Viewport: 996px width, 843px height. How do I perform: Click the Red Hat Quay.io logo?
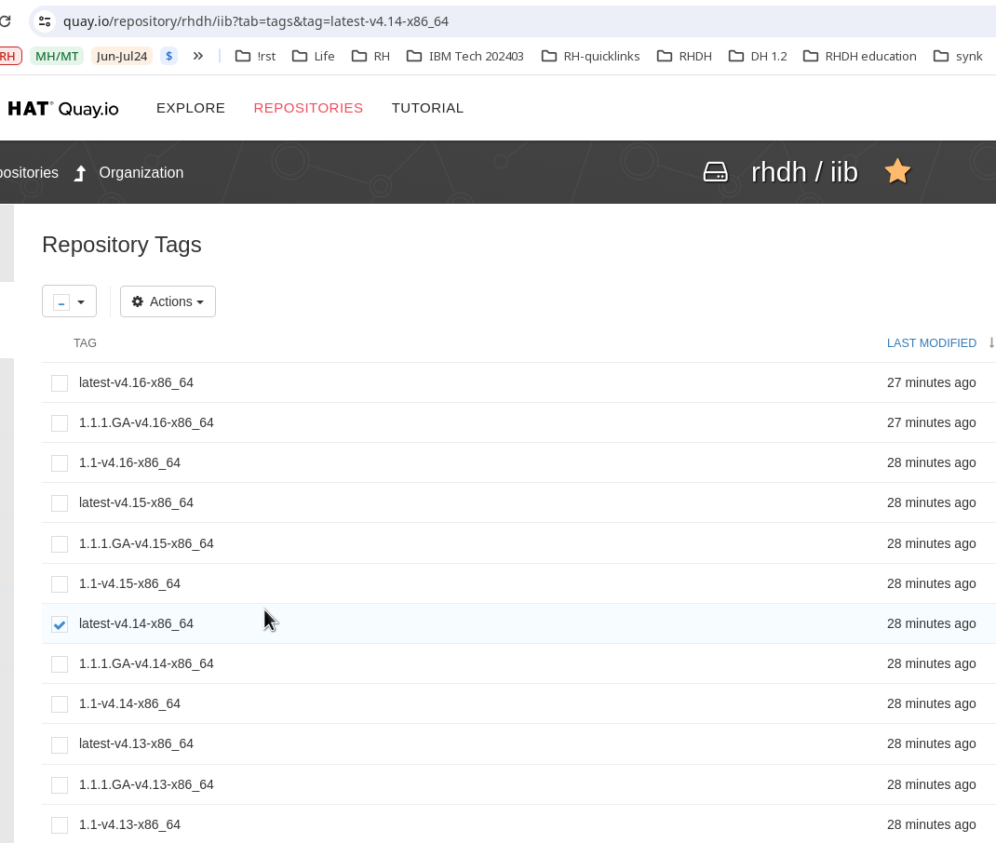pyautogui.click(x=63, y=108)
